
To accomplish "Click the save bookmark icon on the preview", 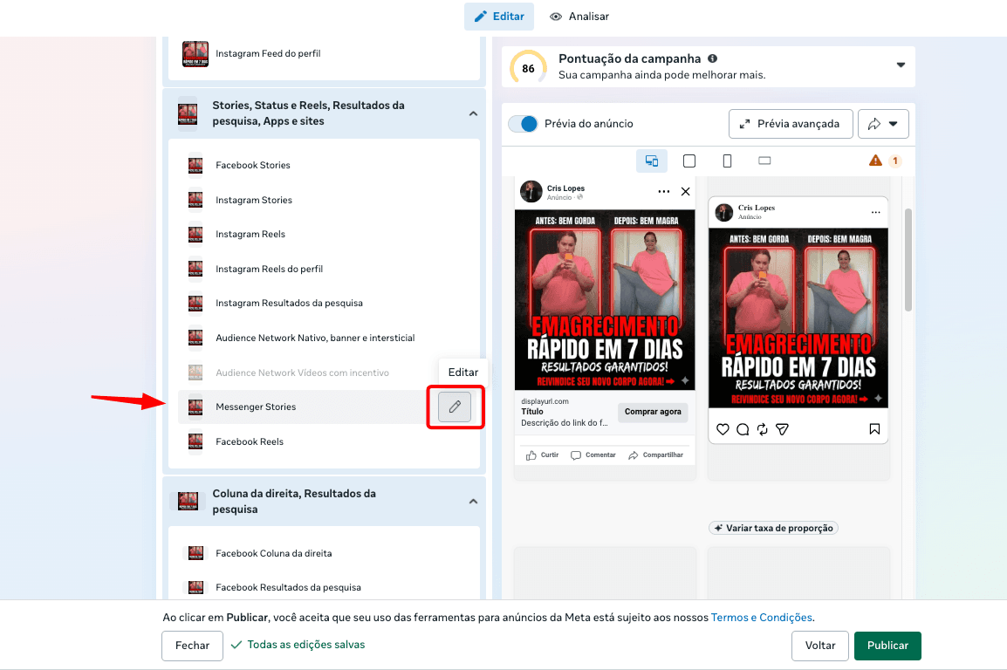I will (x=875, y=428).
